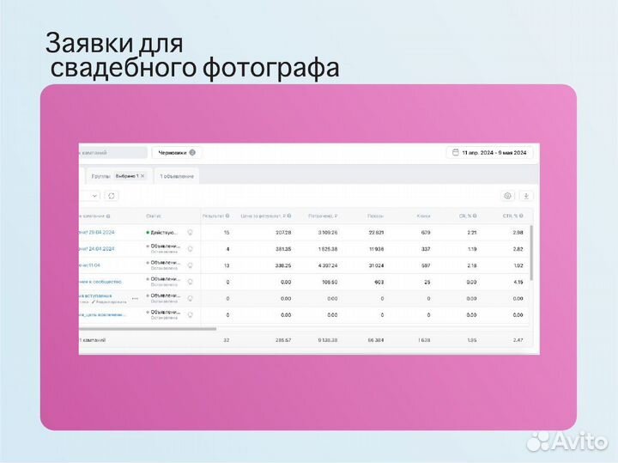
Task: Open table column settings gear icon
Action: [x=507, y=196]
